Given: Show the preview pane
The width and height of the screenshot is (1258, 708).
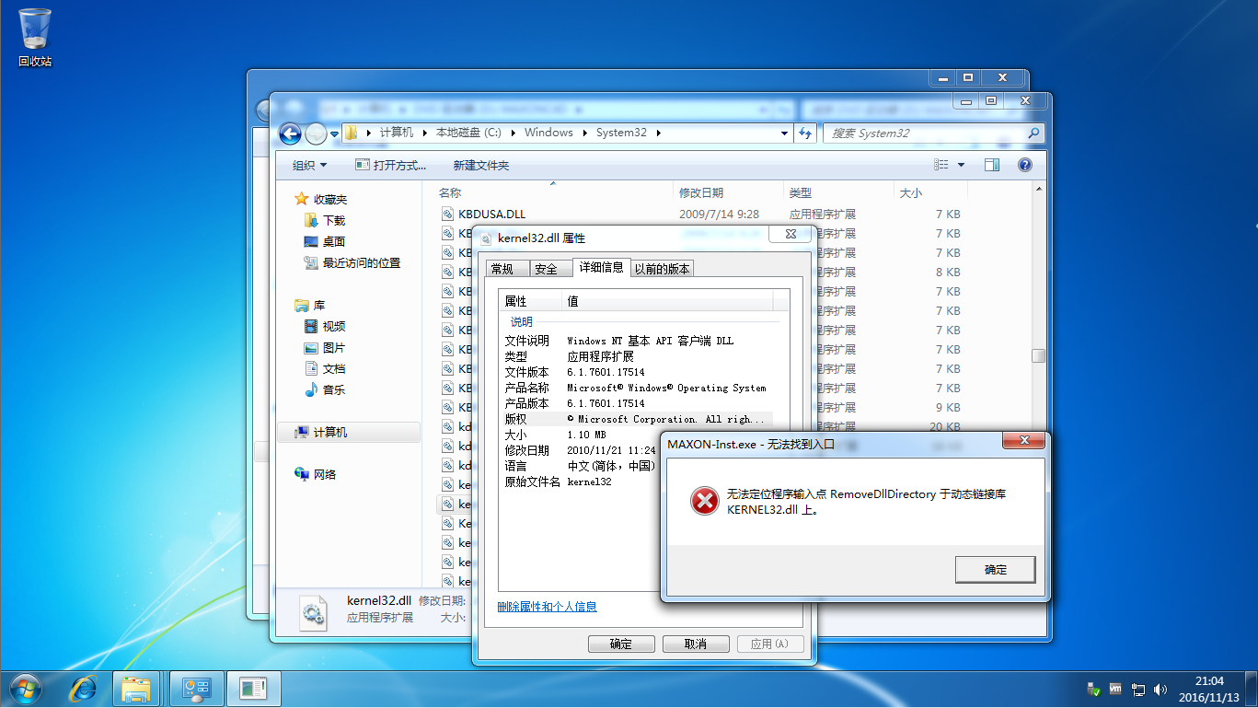Looking at the screenshot, I should tap(991, 165).
